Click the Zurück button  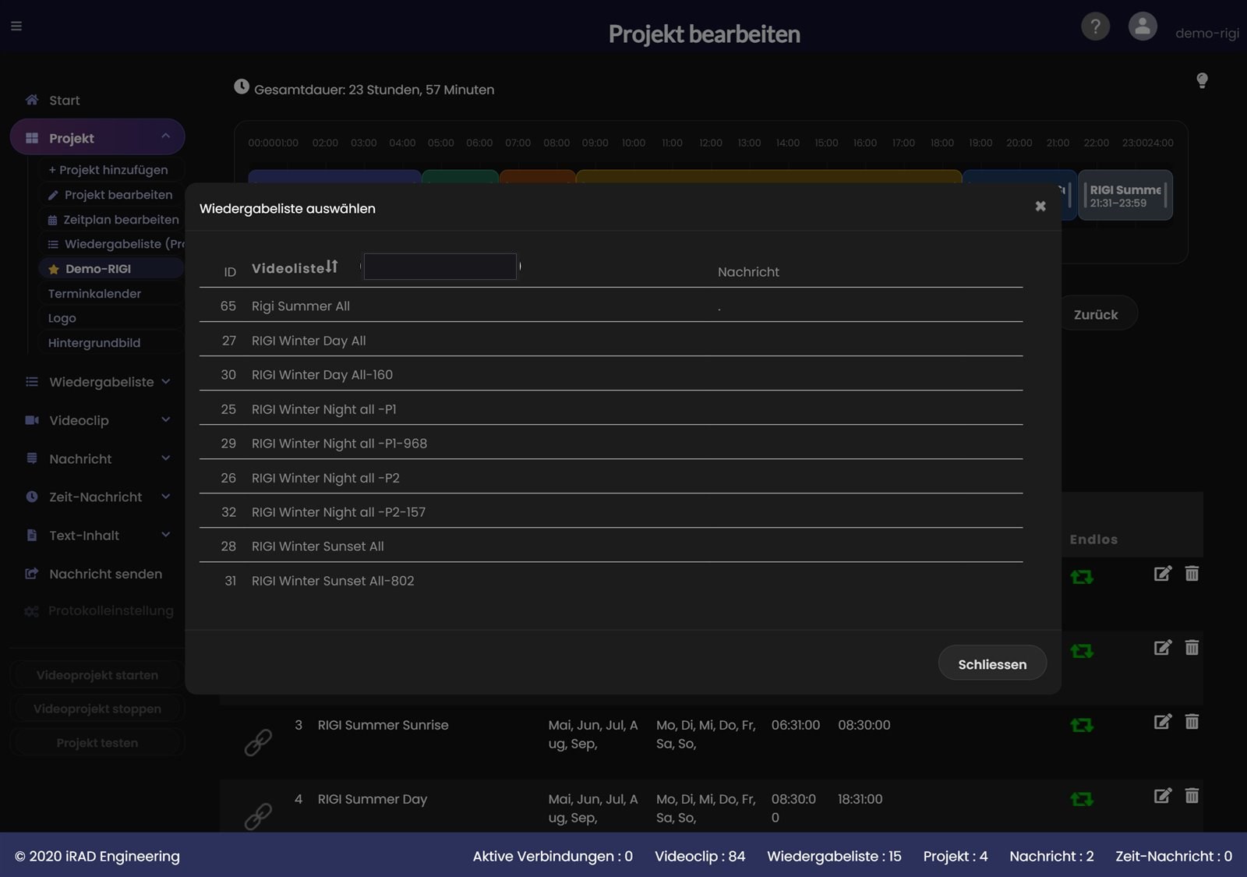tap(1096, 314)
